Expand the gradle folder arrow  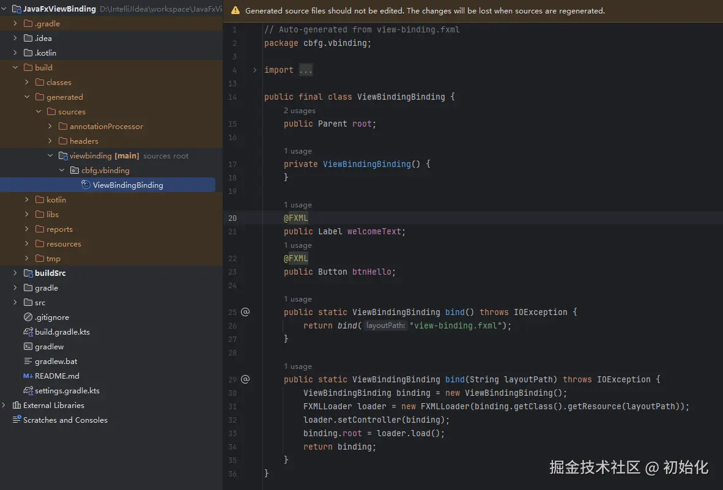pos(15,288)
